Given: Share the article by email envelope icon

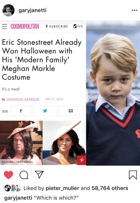Looking at the screenshot, I should pyautogui.click(x=71, y=111).
